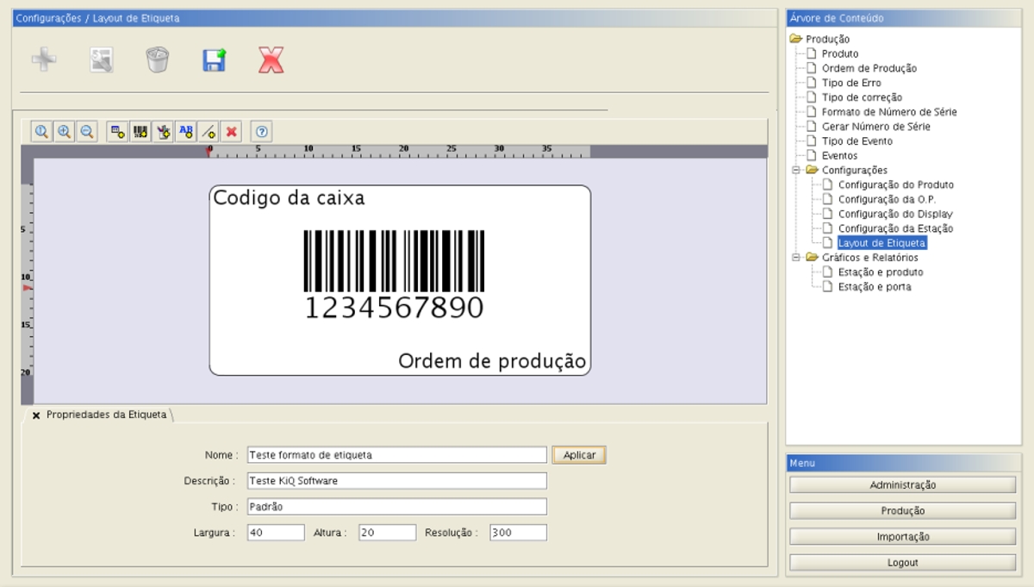Click into the Descrição input field
The image size is (1034, 587).
pos(396,481)
